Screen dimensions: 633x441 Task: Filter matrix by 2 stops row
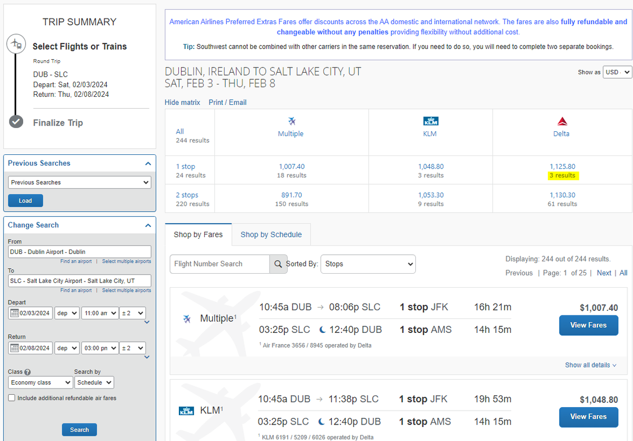pos(187,195)
